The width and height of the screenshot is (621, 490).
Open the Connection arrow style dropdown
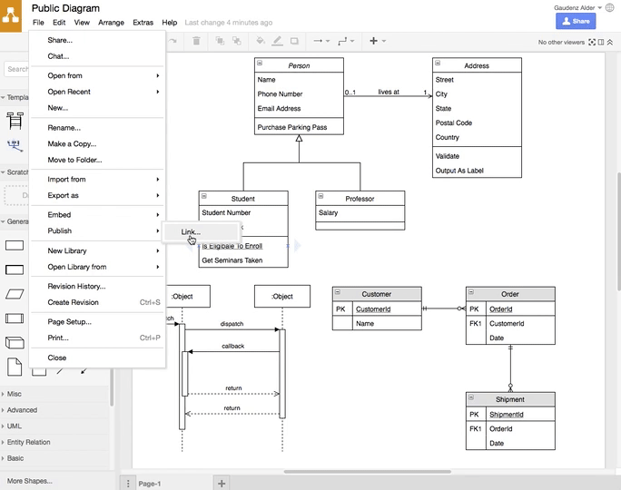click(320, 41)
